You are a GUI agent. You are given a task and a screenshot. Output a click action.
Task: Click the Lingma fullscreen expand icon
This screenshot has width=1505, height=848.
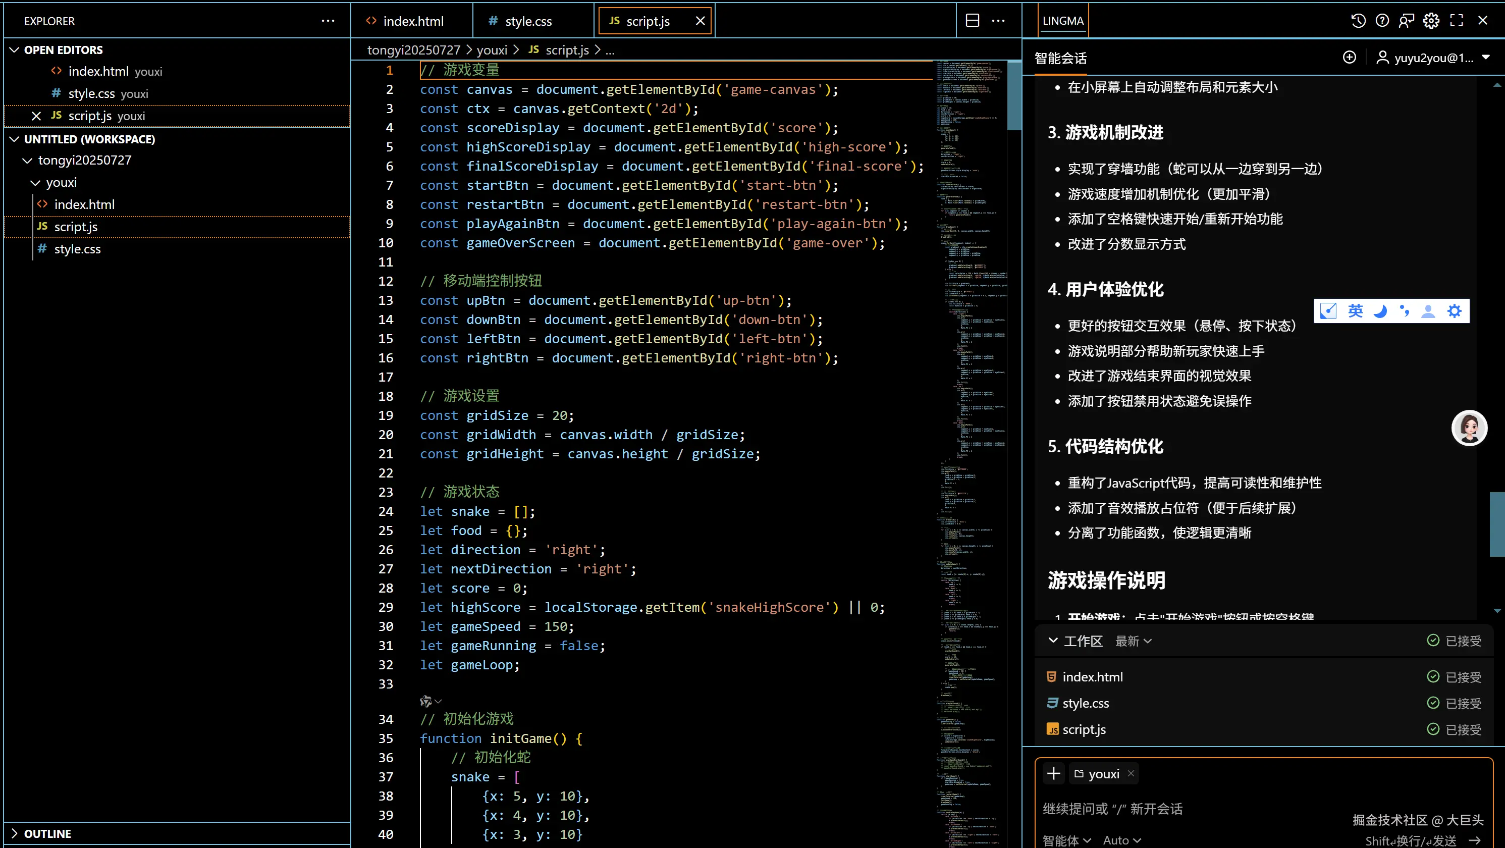click(1457, 21)
